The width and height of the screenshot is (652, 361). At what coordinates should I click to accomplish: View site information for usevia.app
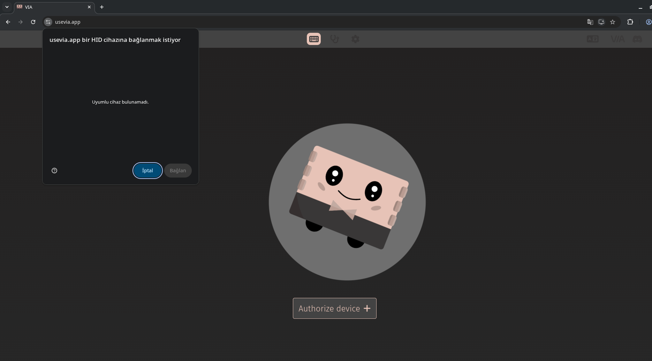[x=48, y=22]
